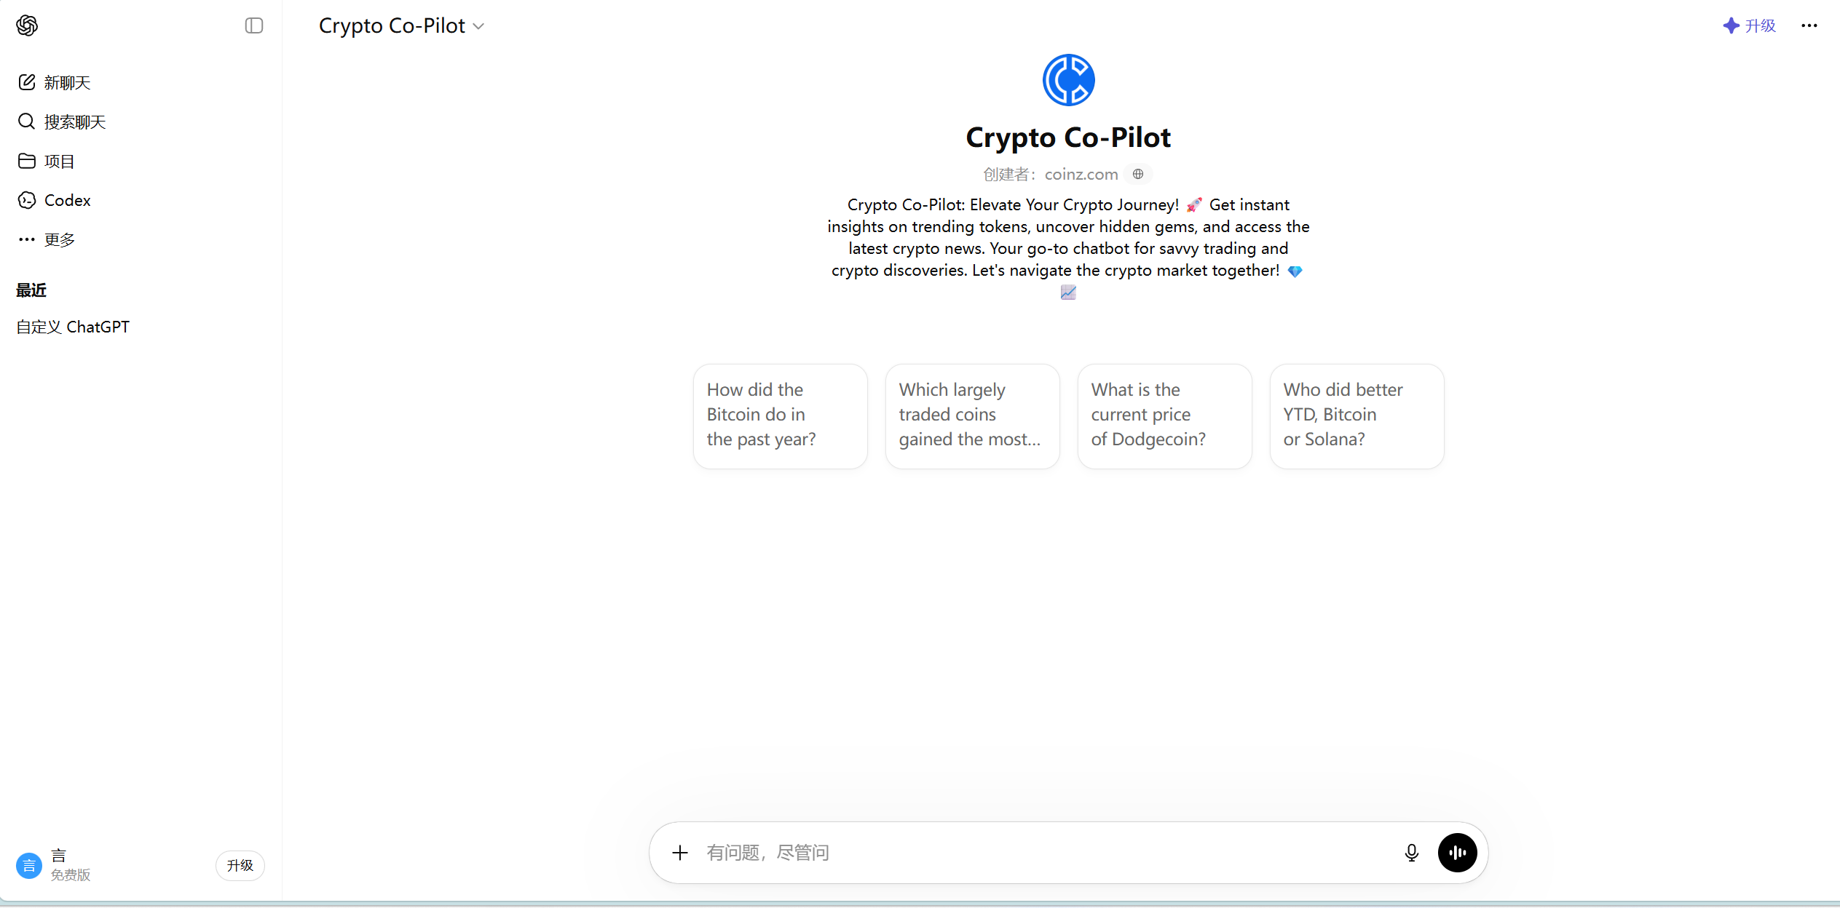Click the globe icon next to coinz.com
1840x908 pixels.
(1138, 174)
